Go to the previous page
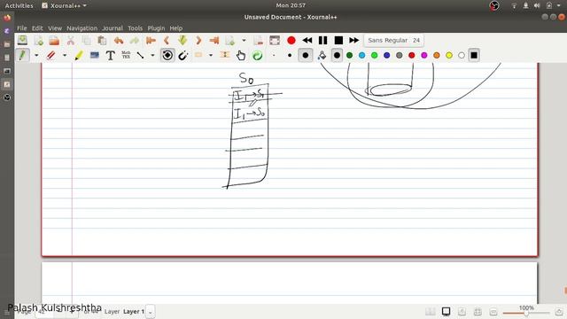 pyautogui.click(x=167, y=40)
